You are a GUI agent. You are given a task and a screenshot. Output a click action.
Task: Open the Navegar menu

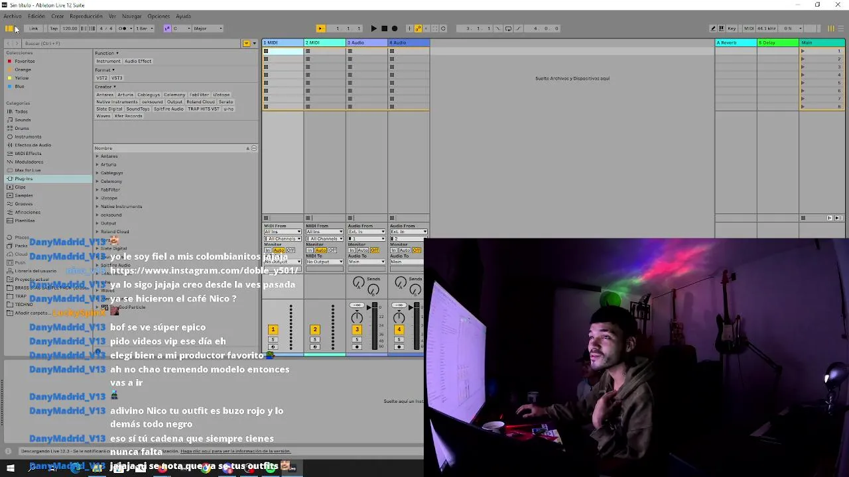(132, 16)
